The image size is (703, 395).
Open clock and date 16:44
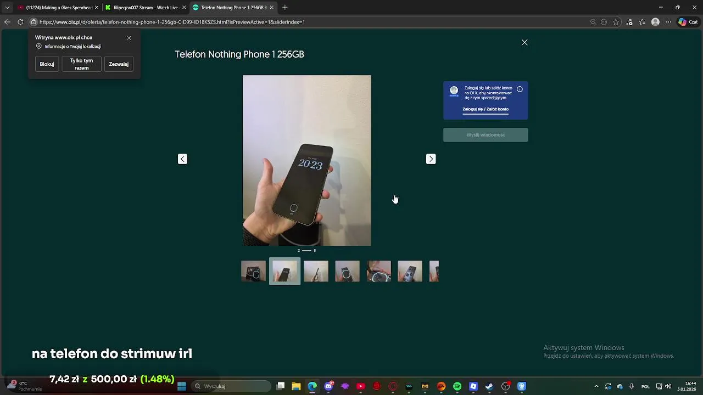pyautogui.click(x=687, y=386)
